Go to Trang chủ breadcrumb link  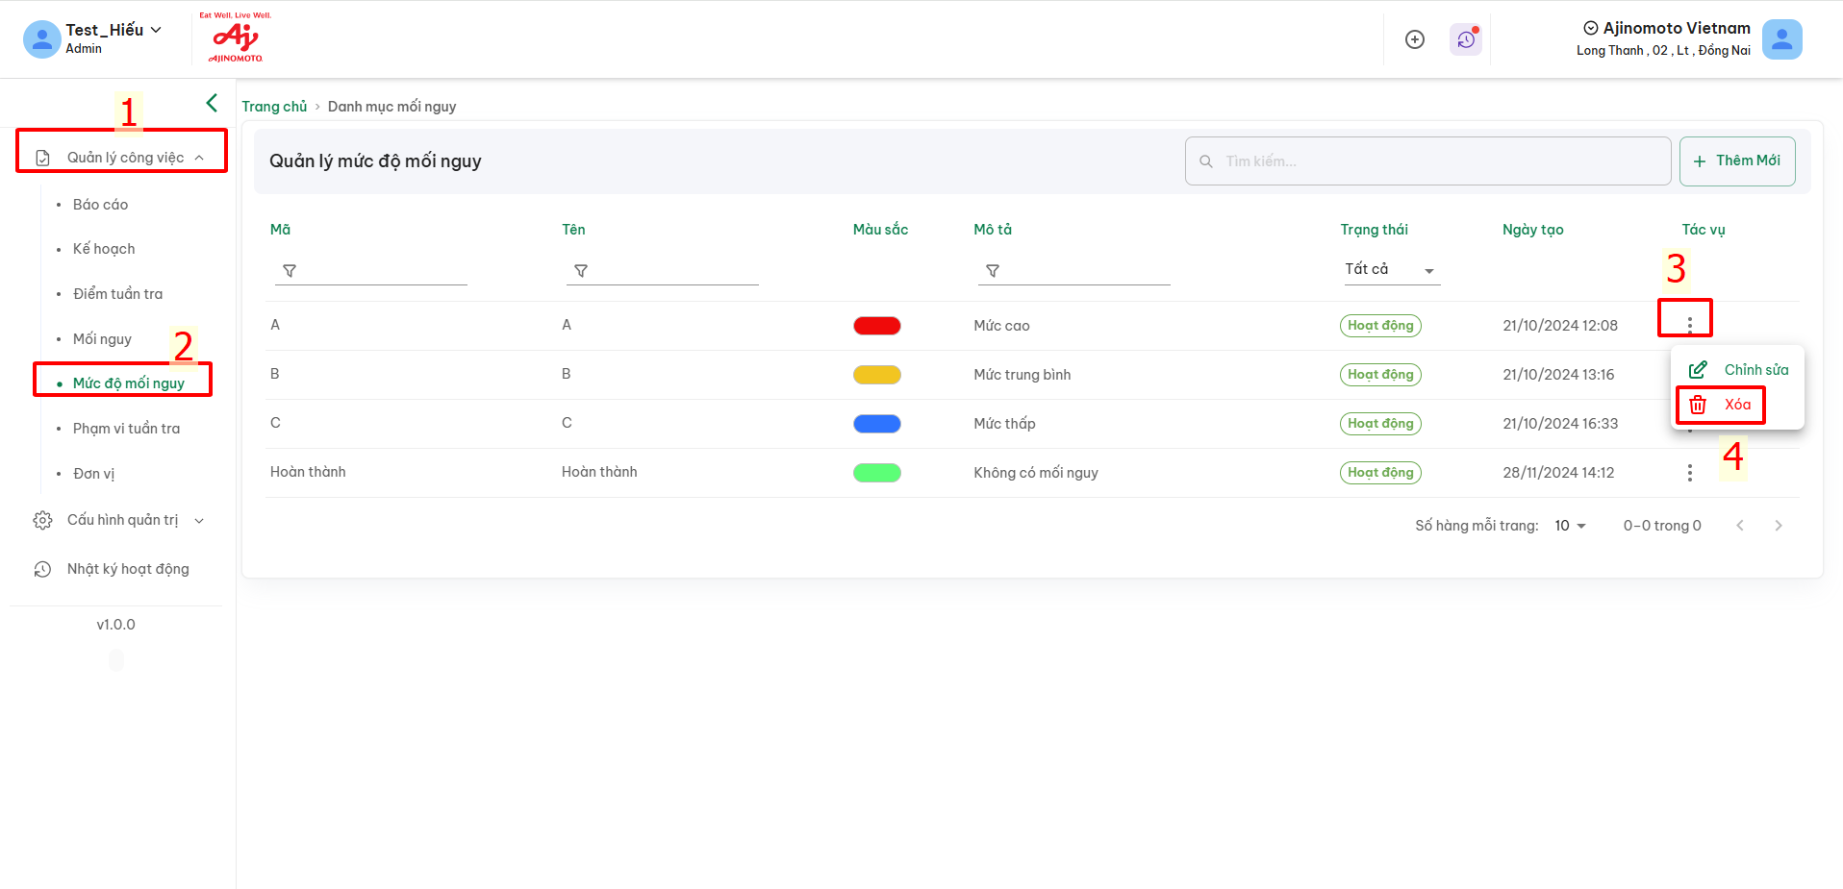(274, 107)
